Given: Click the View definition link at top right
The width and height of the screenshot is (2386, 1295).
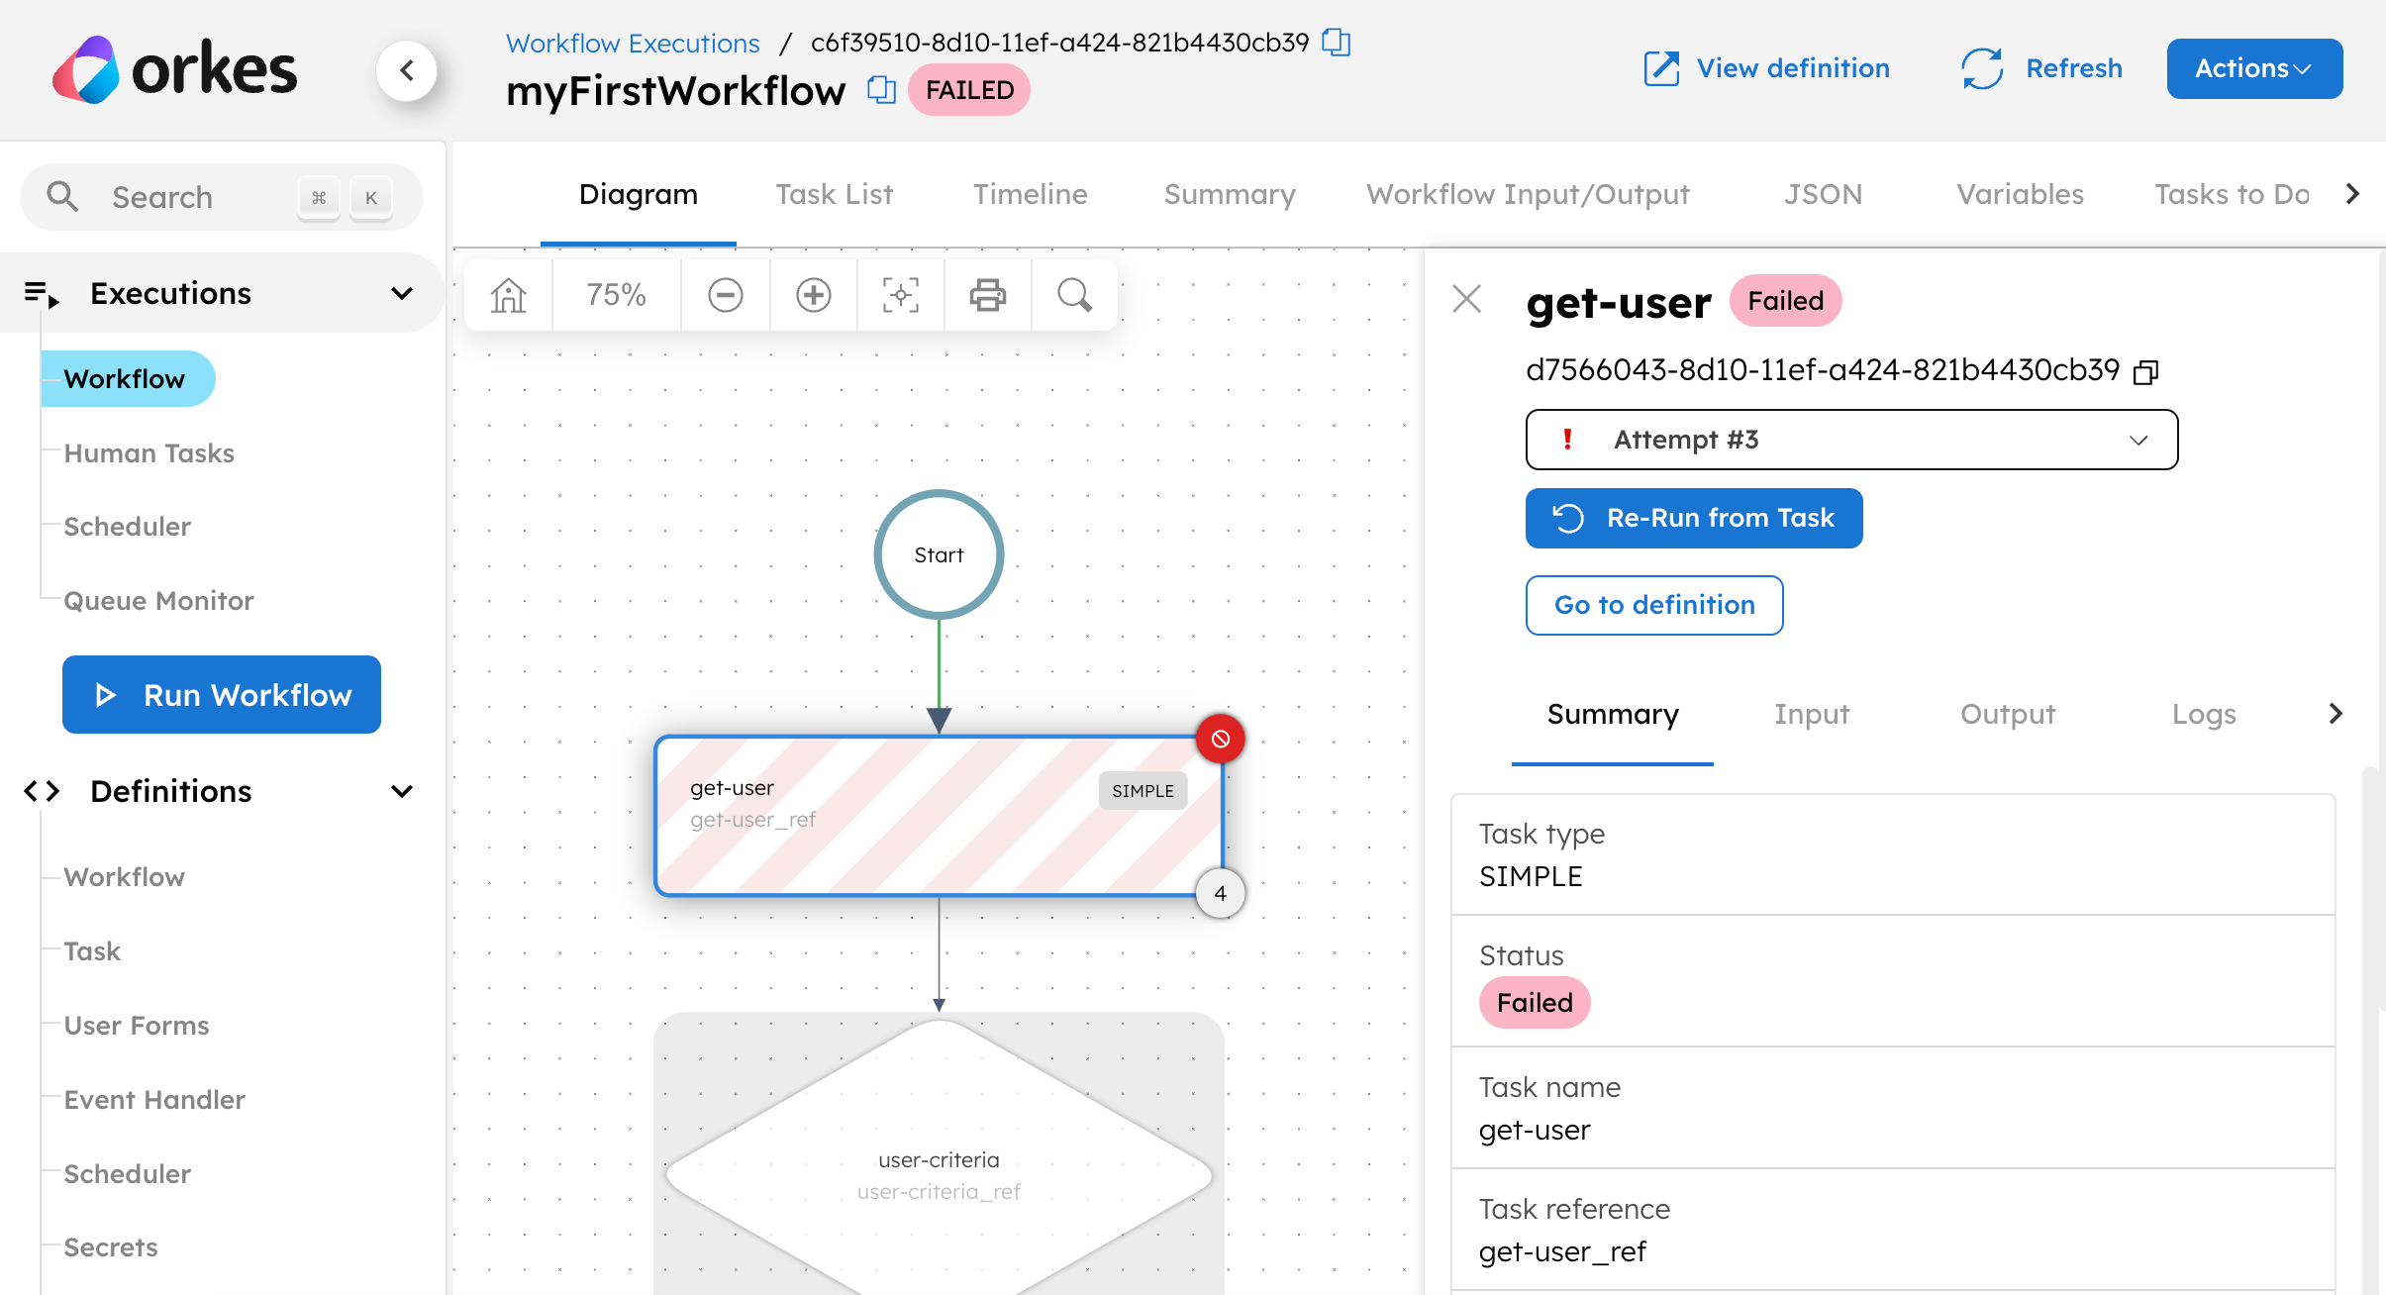Looking at the screenshot, I should (x=1764, y=67).
